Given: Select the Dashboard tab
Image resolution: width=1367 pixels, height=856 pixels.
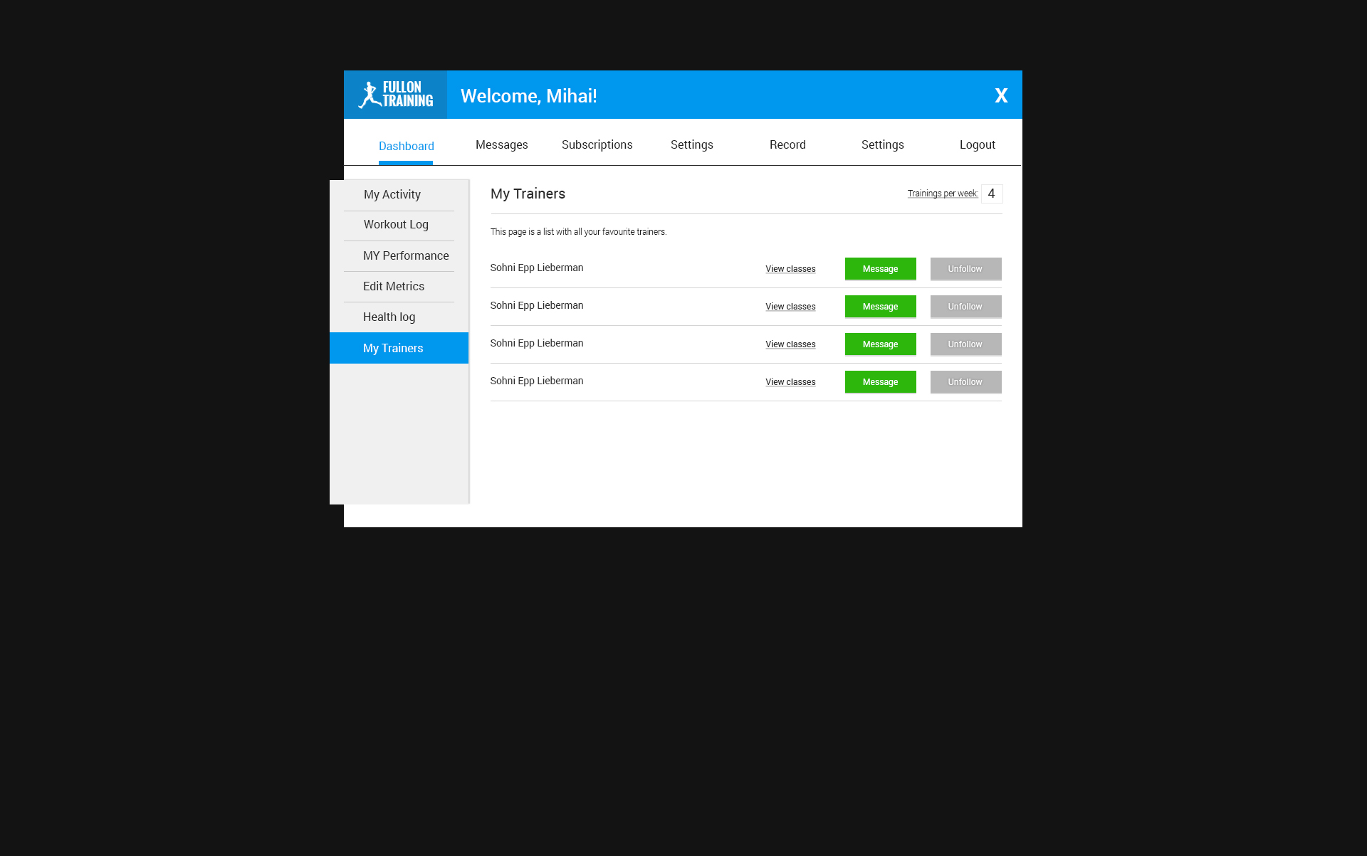Looking at the screenshot, I should [406, 146].
